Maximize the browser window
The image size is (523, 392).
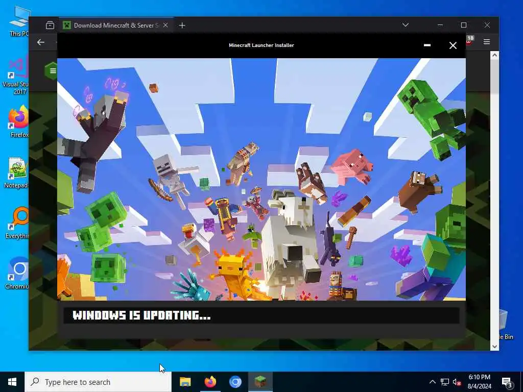(464, 25)
